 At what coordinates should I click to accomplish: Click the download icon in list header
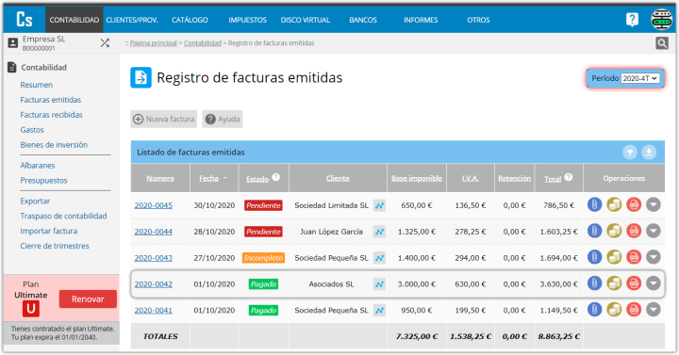coord(649,153)
